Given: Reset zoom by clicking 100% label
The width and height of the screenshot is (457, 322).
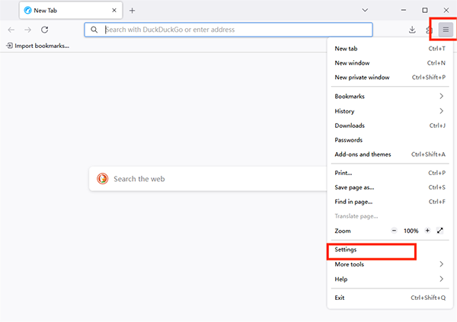Looking at the screenshot, I should [x=411, y=230].
